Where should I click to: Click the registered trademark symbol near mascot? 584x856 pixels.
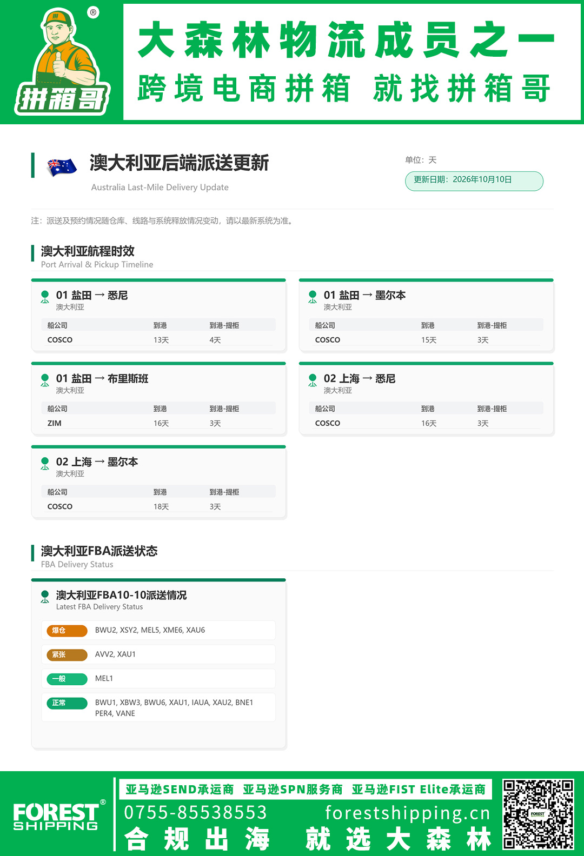[x=94, y=12]
